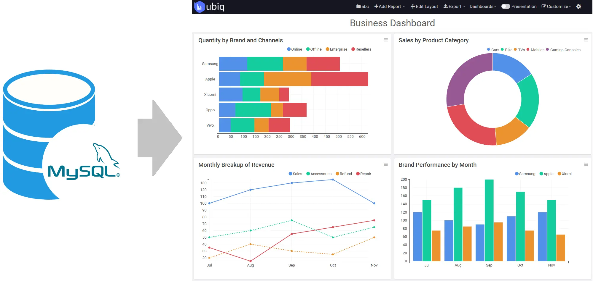Screen dimensions: 593x281
Task: Toggle Resellers series in legend
Action: pyautogui.click(x=361, y=49)
